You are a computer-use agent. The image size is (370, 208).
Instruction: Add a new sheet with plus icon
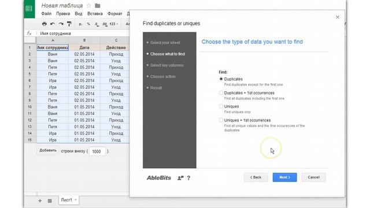point(40,201)
